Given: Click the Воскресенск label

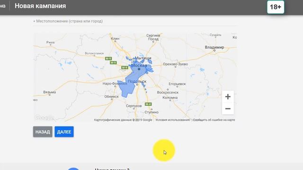Looking at the screenshot, I should click(168, 93).
